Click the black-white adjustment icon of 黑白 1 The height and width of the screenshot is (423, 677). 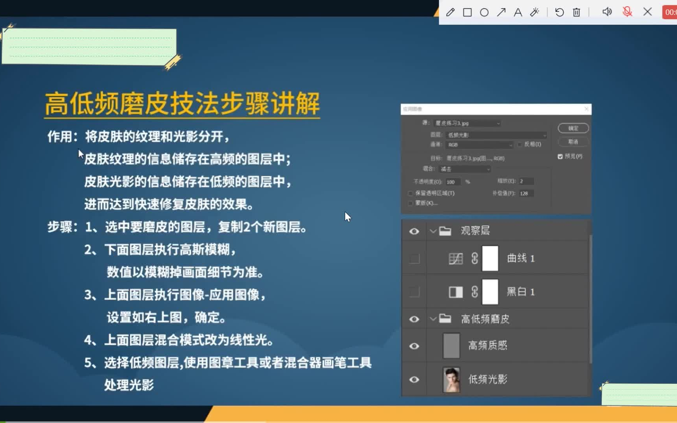coord(456,292)
